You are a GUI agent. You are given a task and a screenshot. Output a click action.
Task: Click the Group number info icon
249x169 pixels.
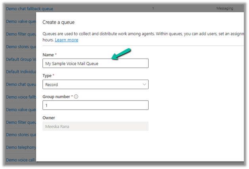(x=76, y=97)
